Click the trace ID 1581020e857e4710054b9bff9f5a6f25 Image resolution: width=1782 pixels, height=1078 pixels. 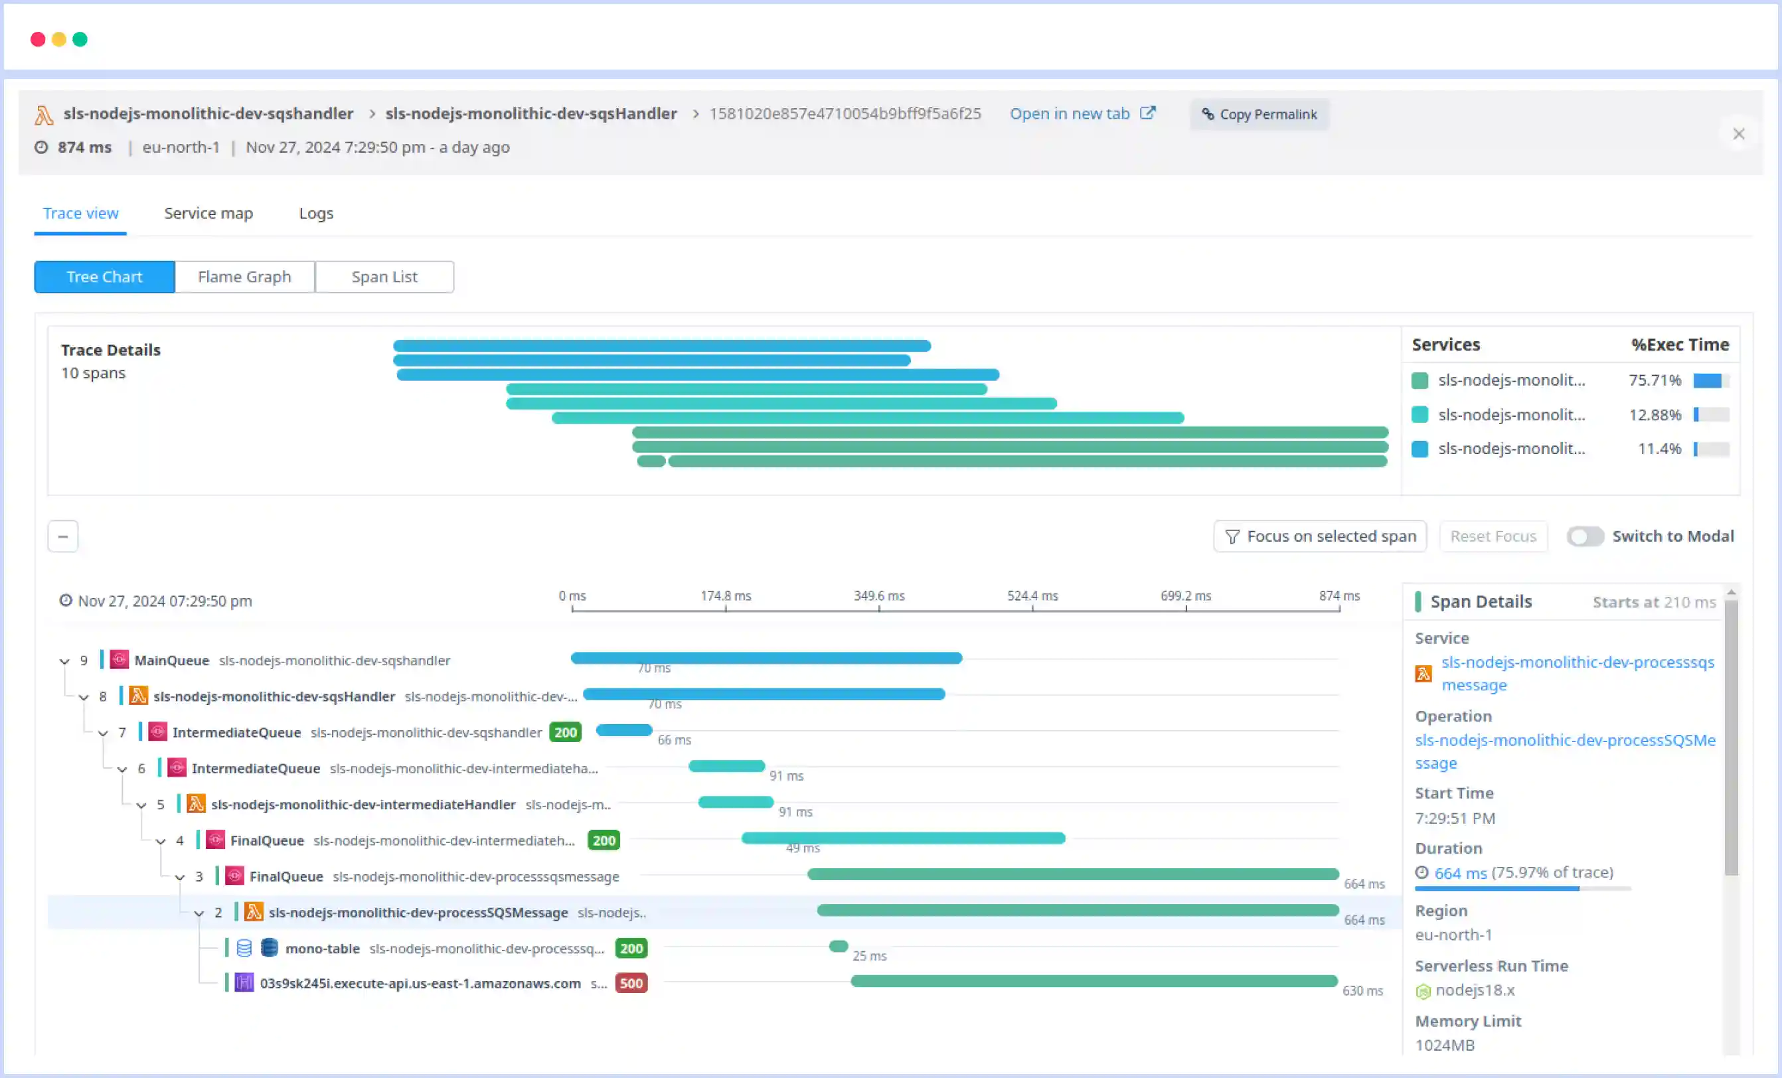(845, 114)
